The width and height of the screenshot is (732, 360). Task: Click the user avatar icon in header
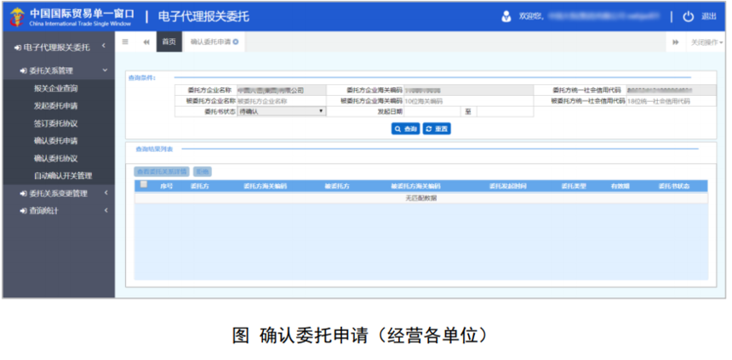pos(506,16)
